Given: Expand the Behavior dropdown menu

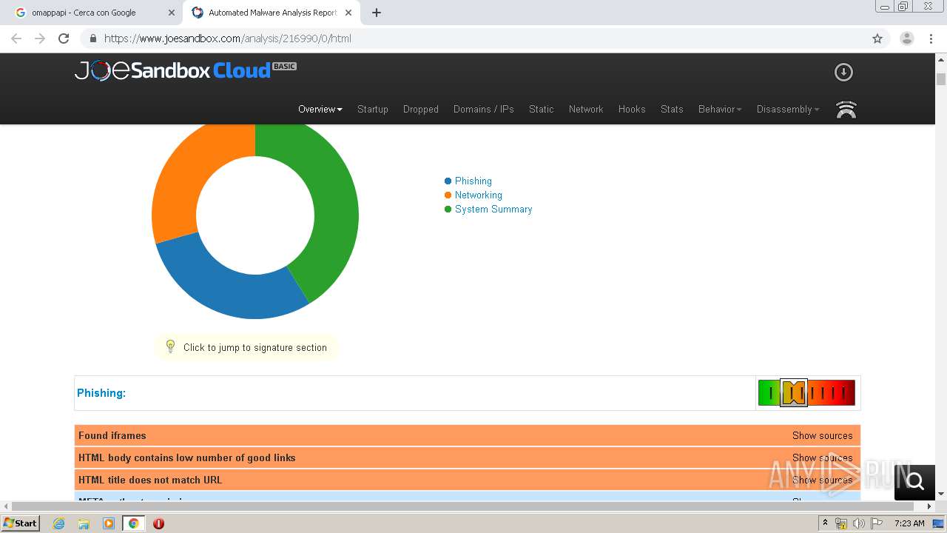Looking at the screenshot, I should pyautogui.click(x=720, y=109).
